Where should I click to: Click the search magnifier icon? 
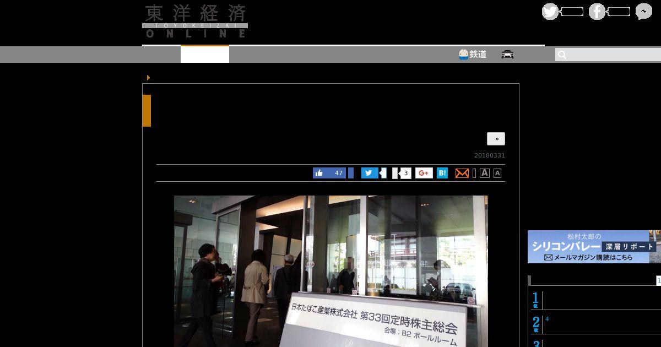[x=562, y=55]
